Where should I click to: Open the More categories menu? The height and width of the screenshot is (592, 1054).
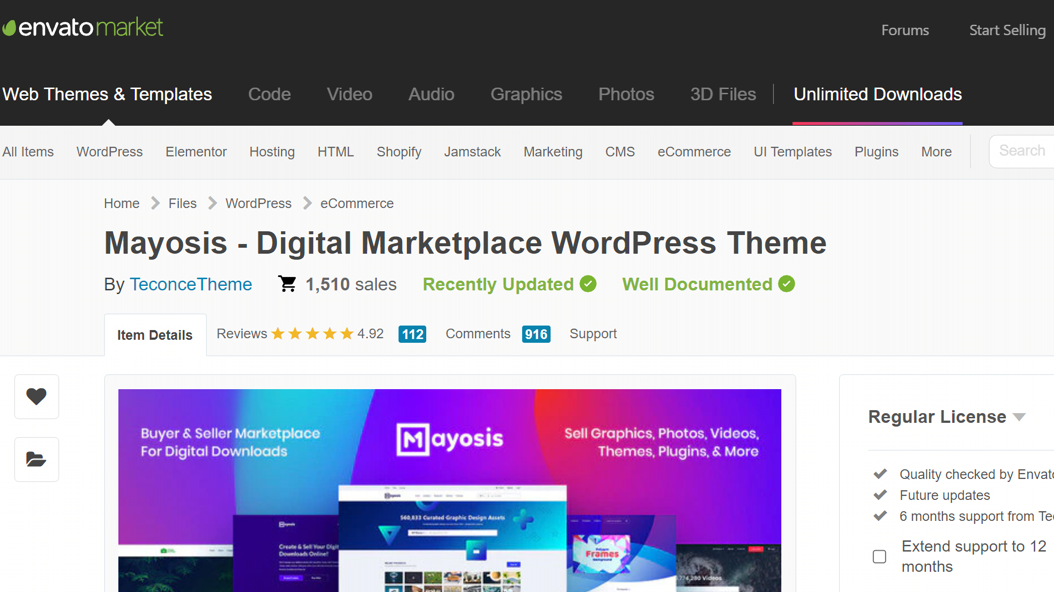pyautogui.click(x=936, y=152)
